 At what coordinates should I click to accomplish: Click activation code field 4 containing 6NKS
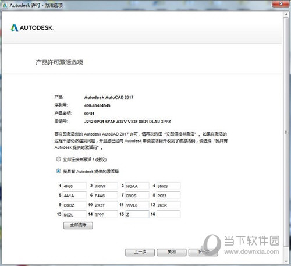click(168, 186)
